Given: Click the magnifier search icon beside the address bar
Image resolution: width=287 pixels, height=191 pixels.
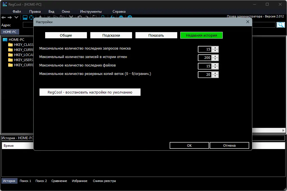Looking at the screenshot, I should click(281, 25).
